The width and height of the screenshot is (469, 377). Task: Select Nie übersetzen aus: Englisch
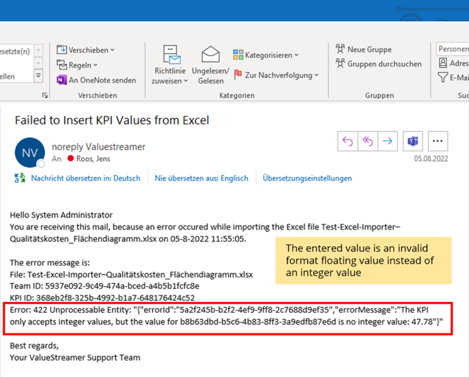point(201,178)
